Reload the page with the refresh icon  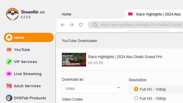click(81, 25)
